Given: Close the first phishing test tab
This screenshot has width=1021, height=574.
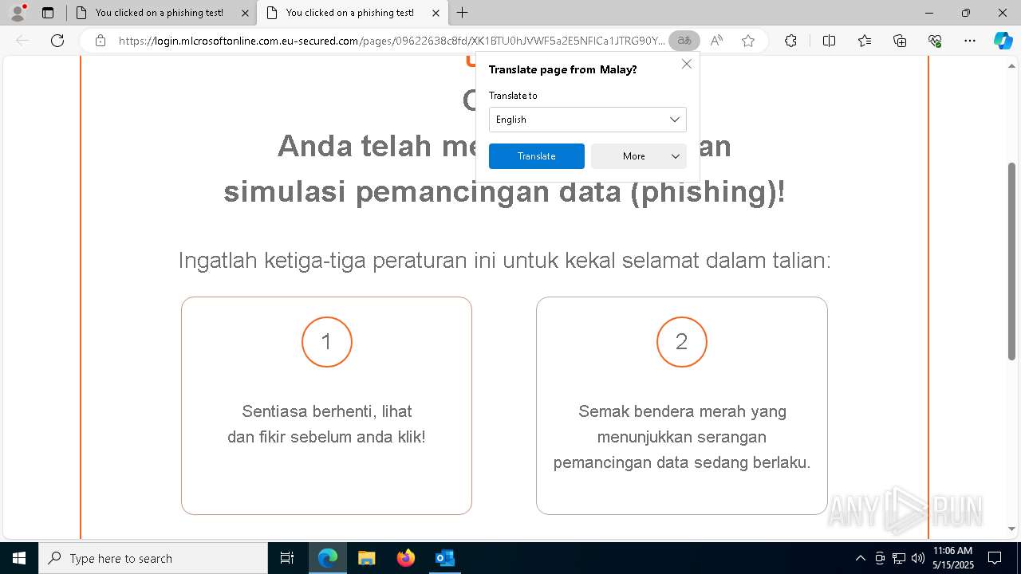Looking at the screenshot, I should point(245,13).
